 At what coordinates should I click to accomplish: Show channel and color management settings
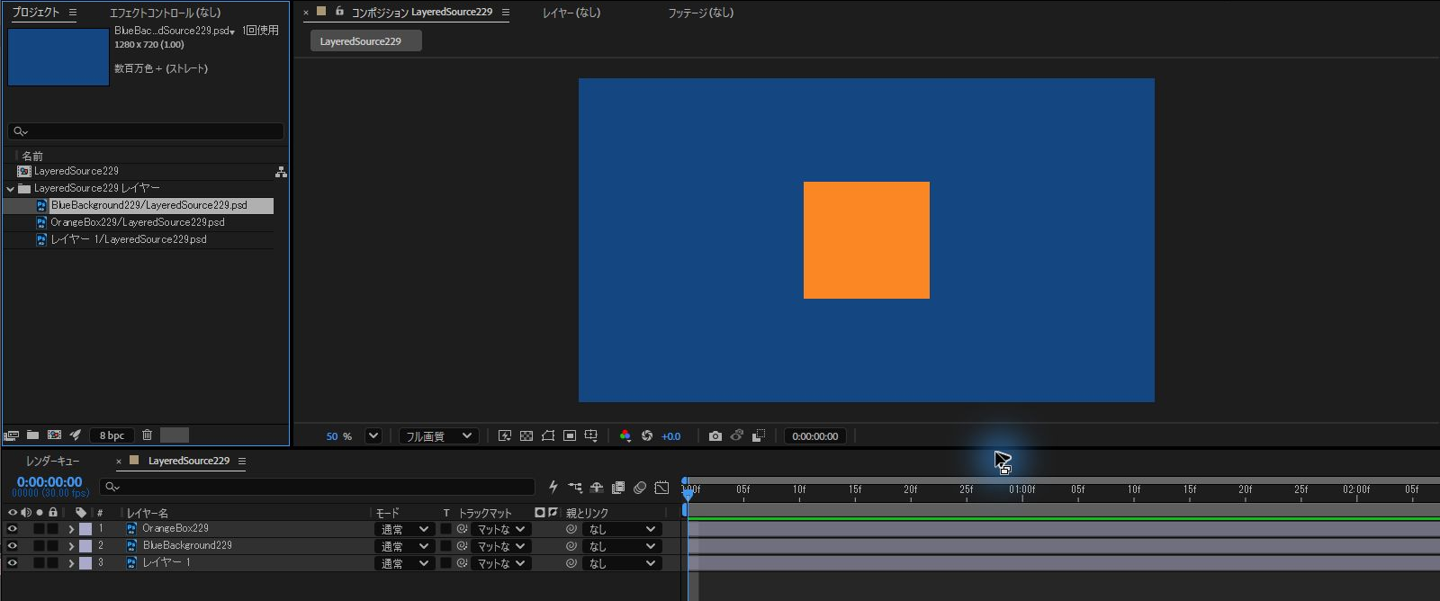point(625,436)
